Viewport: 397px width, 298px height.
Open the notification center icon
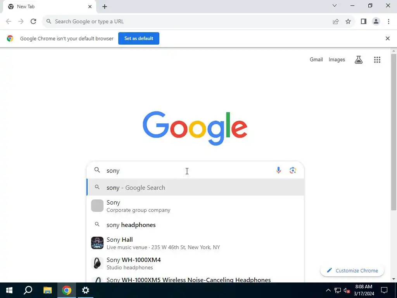384,290
